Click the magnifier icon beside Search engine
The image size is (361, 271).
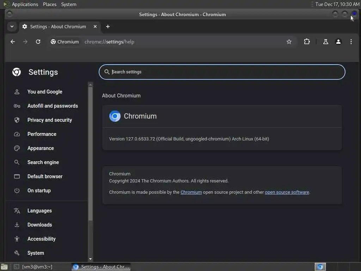click(17, 162)
